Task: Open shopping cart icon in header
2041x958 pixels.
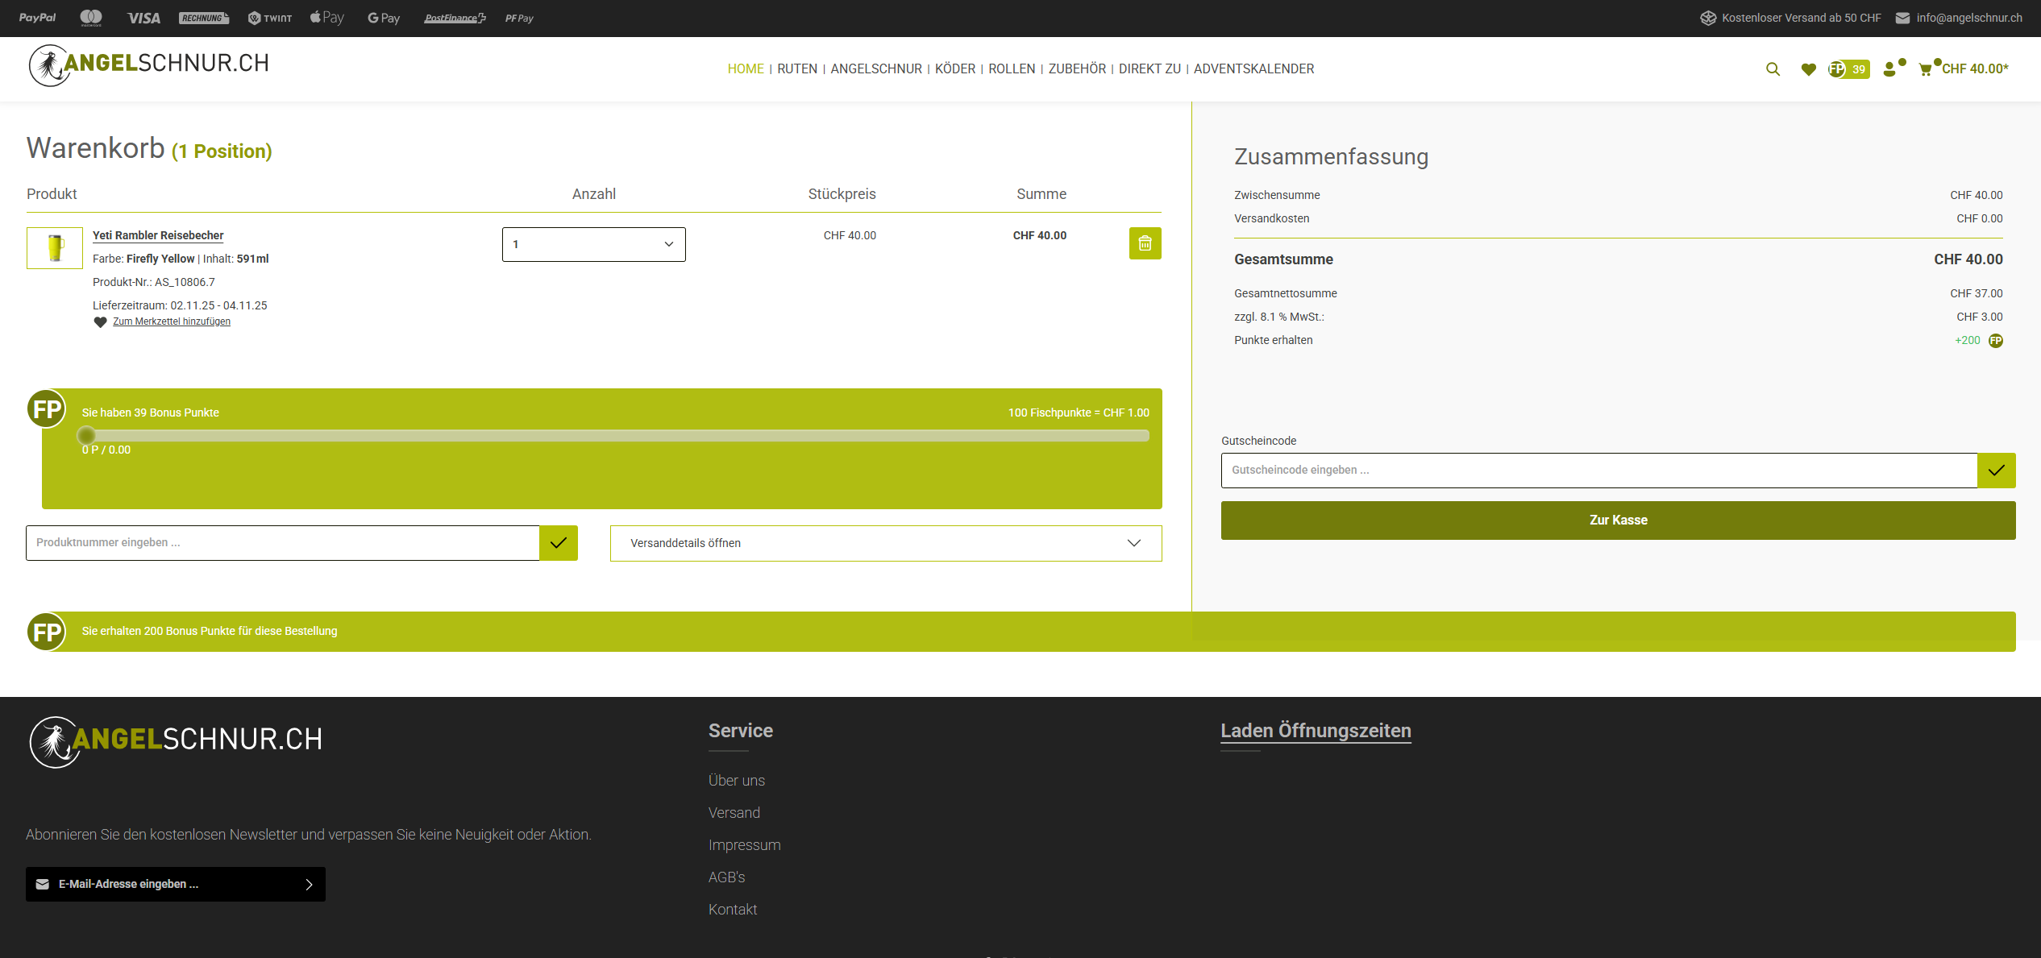Action: point(1925,69)
